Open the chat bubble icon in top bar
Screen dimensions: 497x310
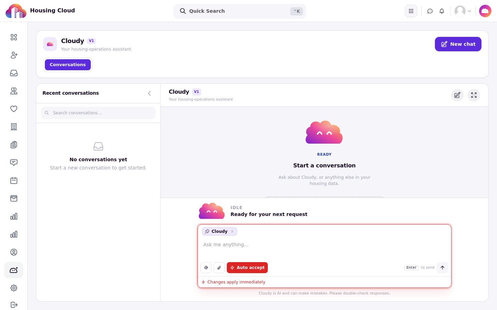point(430,11)
